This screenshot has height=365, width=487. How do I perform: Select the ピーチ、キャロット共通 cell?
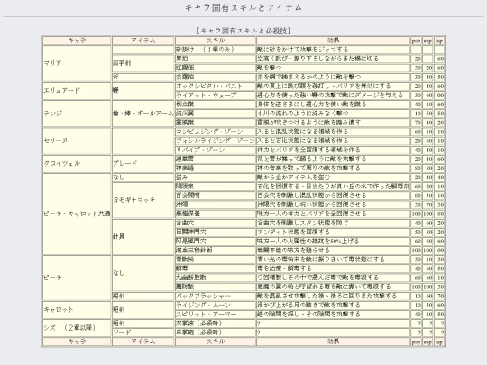tap(77, 214)
